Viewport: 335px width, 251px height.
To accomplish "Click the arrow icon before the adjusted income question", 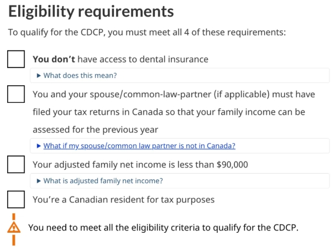I will [x=39, y=181].
